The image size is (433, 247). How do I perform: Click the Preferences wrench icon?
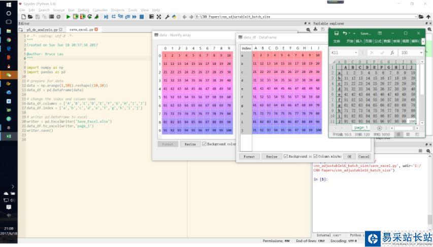pyautogui.click(x=166, y=17)
